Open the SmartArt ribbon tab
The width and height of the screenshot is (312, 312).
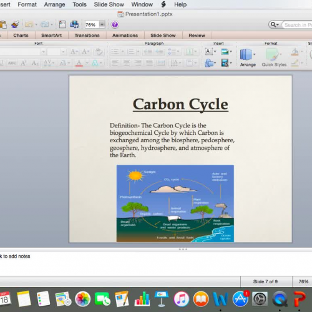[51, 36]
